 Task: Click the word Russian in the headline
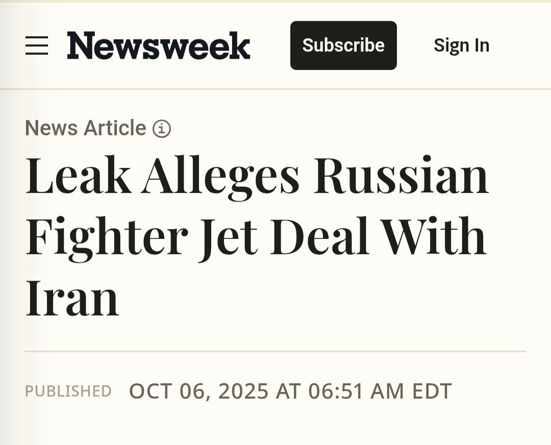401,176
